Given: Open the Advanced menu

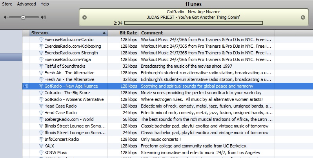Looking at the screenshot, I should click(x=26, y=4).
